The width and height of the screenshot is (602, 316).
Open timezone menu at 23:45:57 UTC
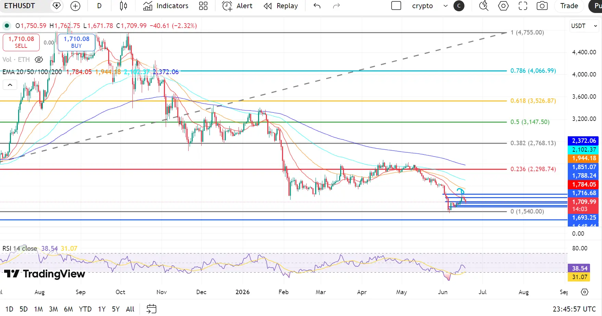(x=574, y=309)
